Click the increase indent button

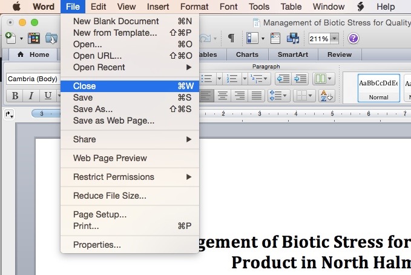(x=299, y=79)
